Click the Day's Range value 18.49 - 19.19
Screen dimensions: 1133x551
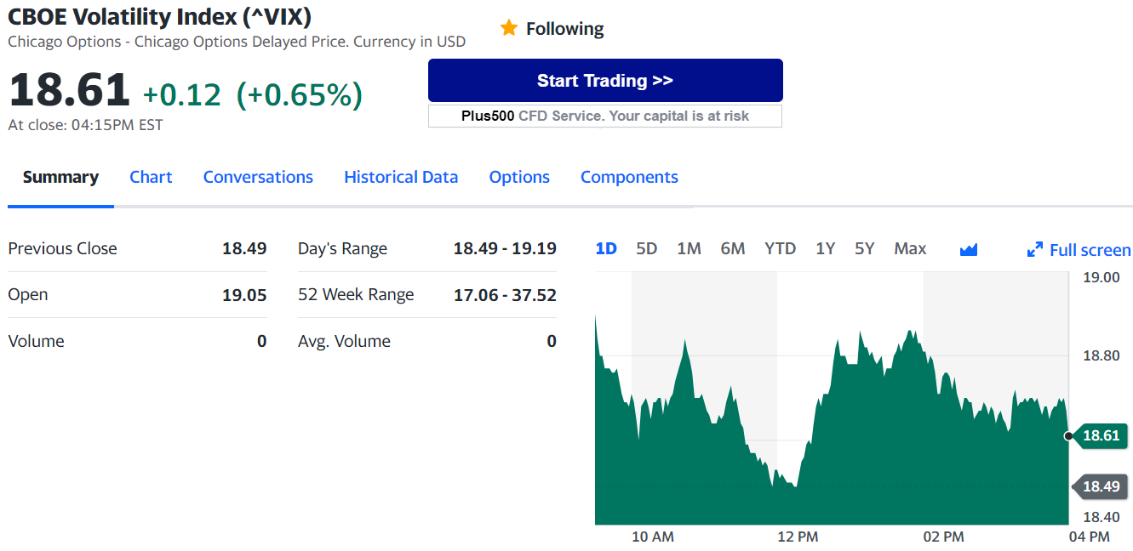[x=505, y=248]
